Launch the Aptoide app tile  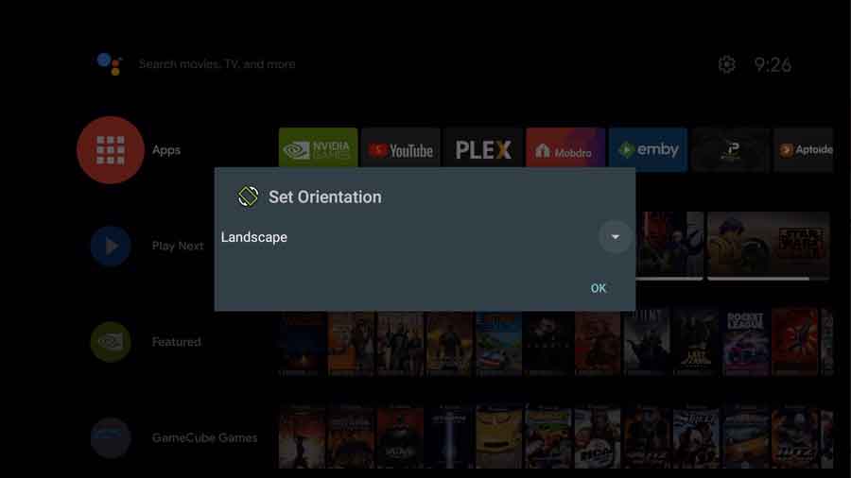[804, 149]
